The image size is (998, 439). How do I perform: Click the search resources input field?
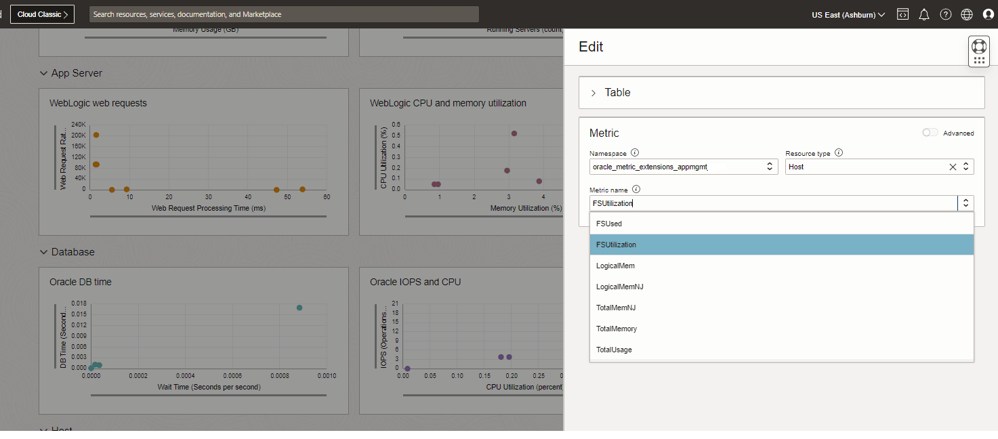tap(283, 14)
